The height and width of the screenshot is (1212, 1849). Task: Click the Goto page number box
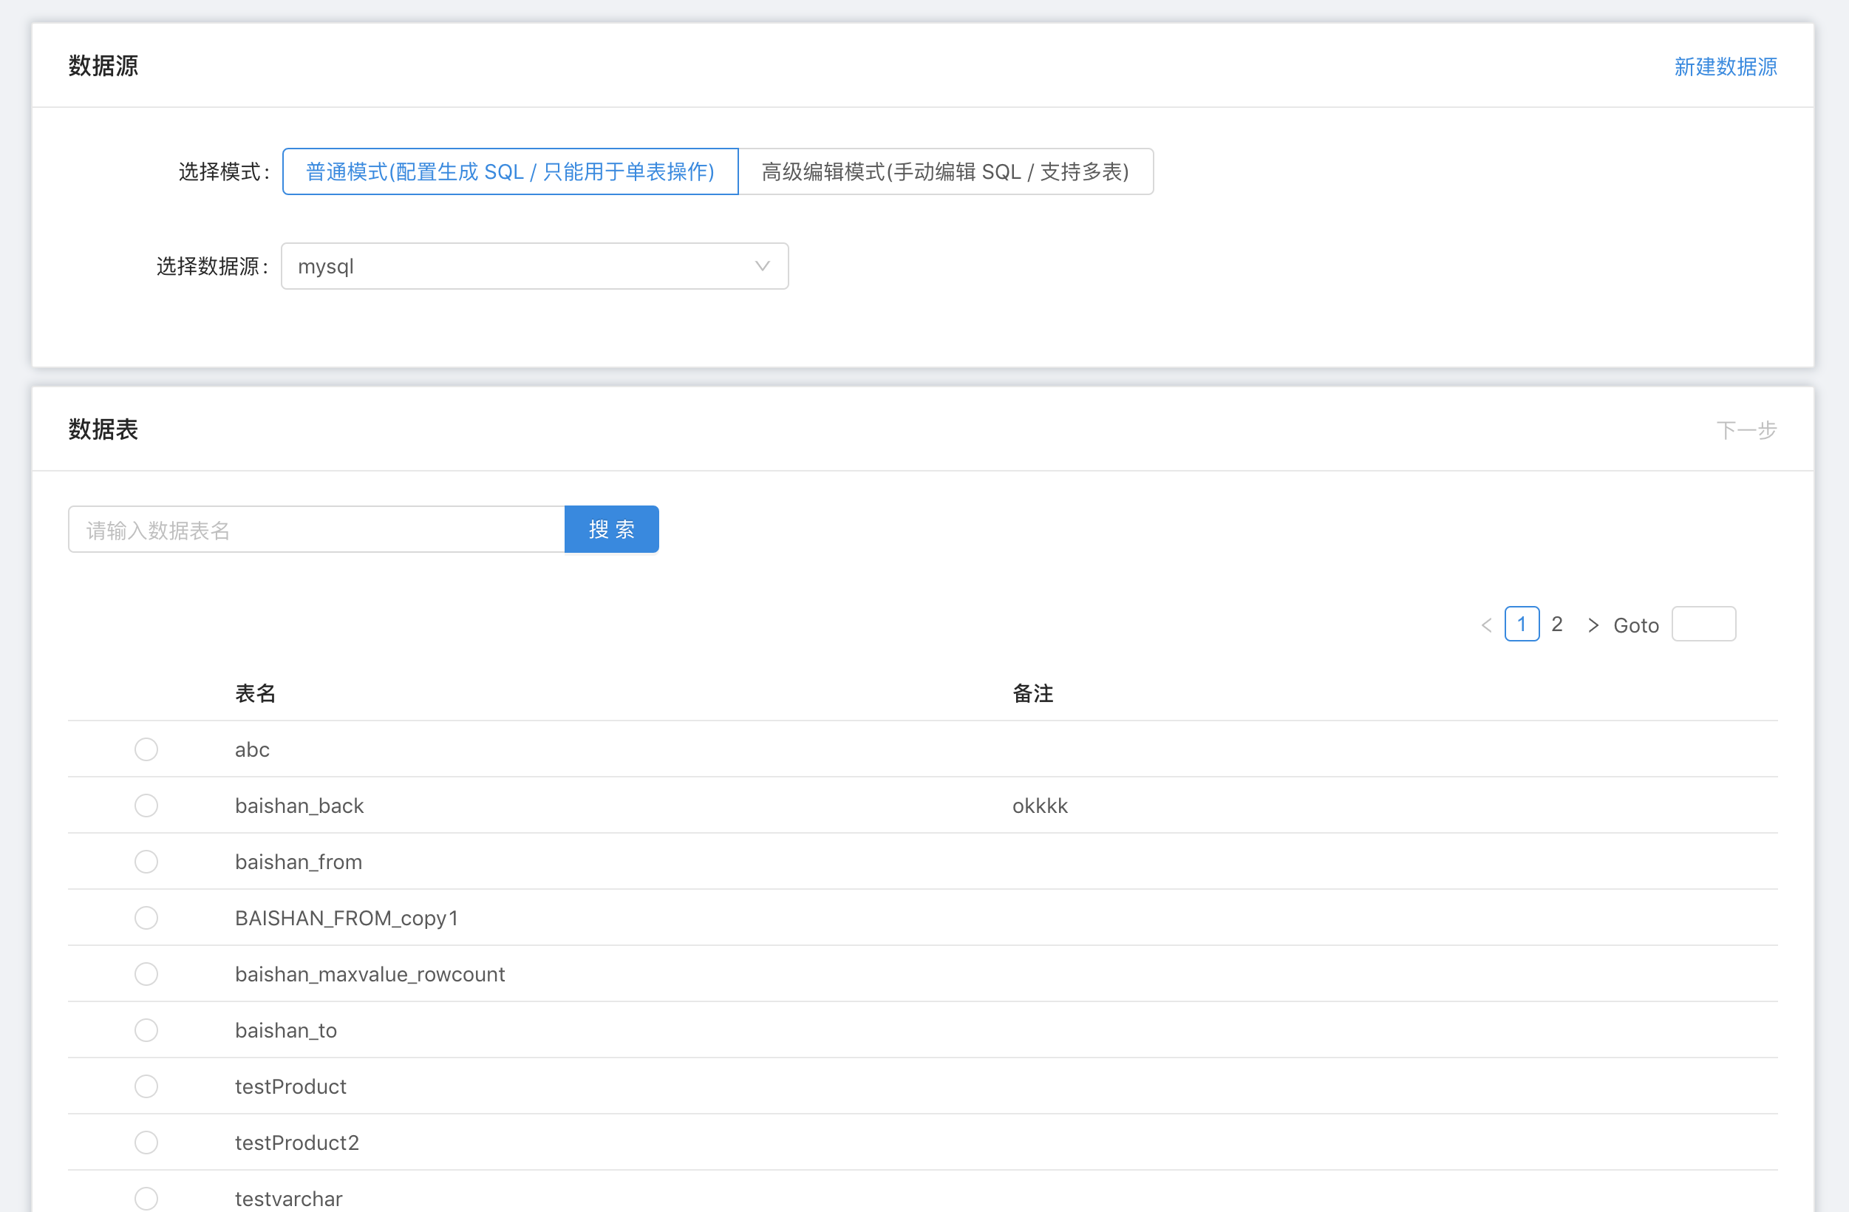[1703, 624]
